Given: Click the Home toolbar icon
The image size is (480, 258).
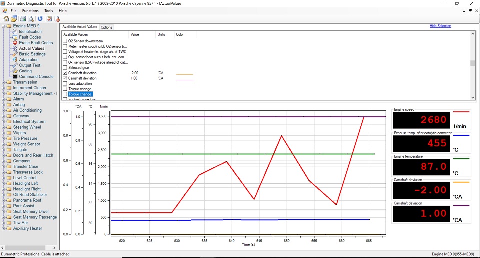Looking at the screenshot, I should pyautogui.click(x=6, y=19).
